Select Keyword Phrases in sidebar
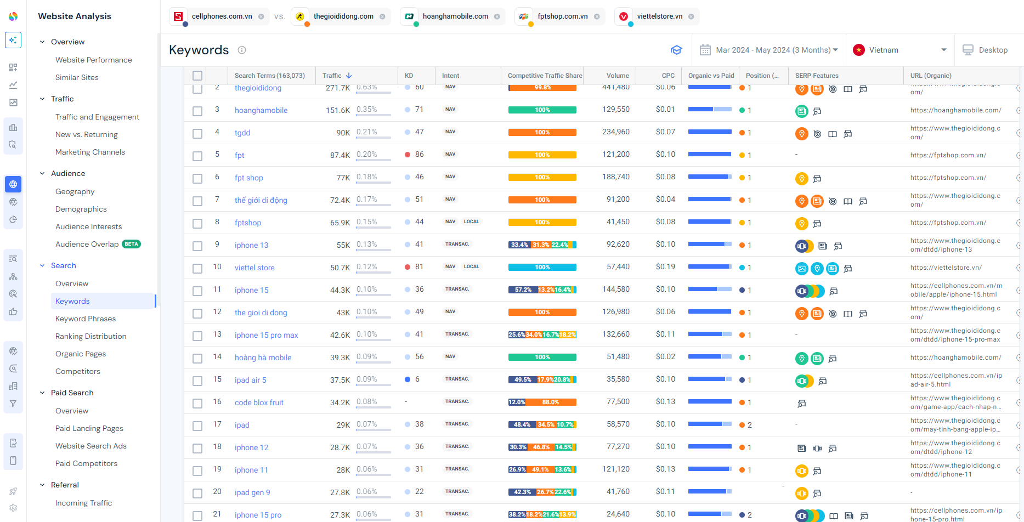 [86, 319]
